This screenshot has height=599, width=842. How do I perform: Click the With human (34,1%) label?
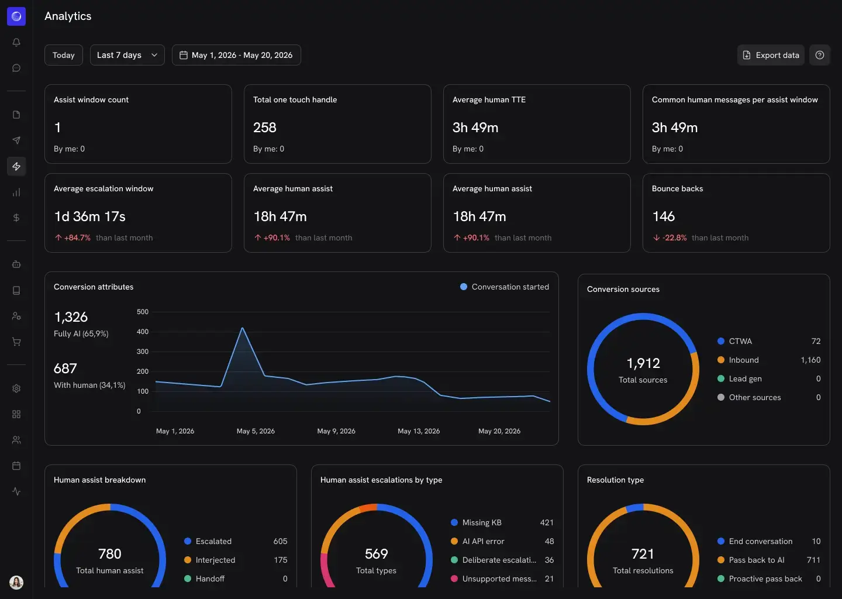point(89,385)
